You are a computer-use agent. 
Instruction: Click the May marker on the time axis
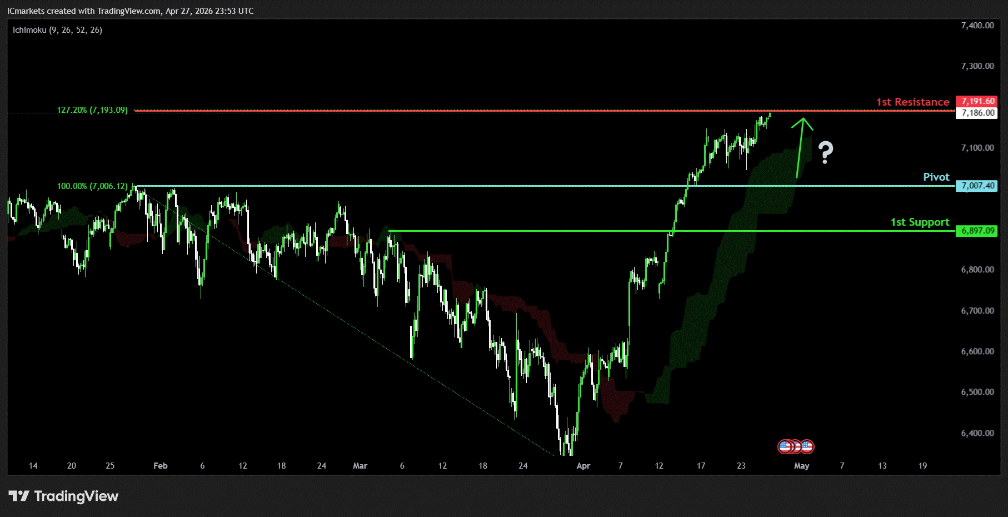pos(801,466)
